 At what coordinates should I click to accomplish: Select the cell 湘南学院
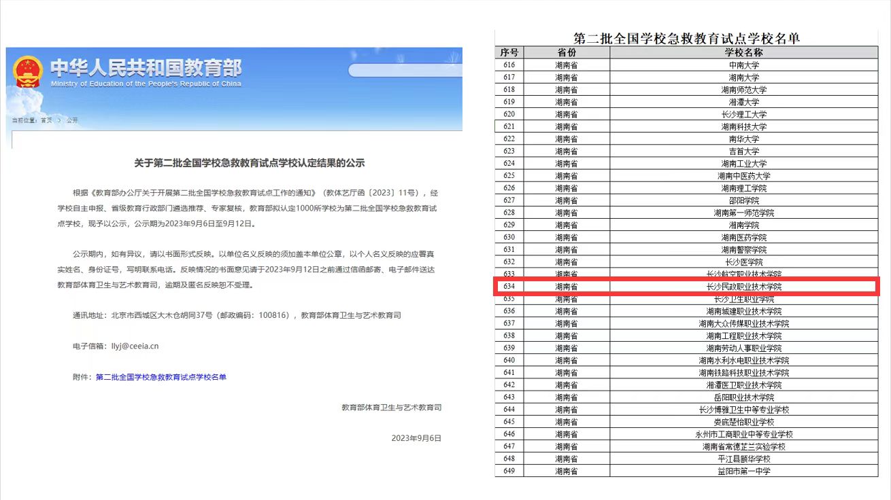pos(744,225)
